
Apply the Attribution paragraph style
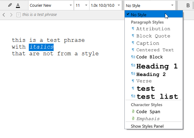[153, 29]
